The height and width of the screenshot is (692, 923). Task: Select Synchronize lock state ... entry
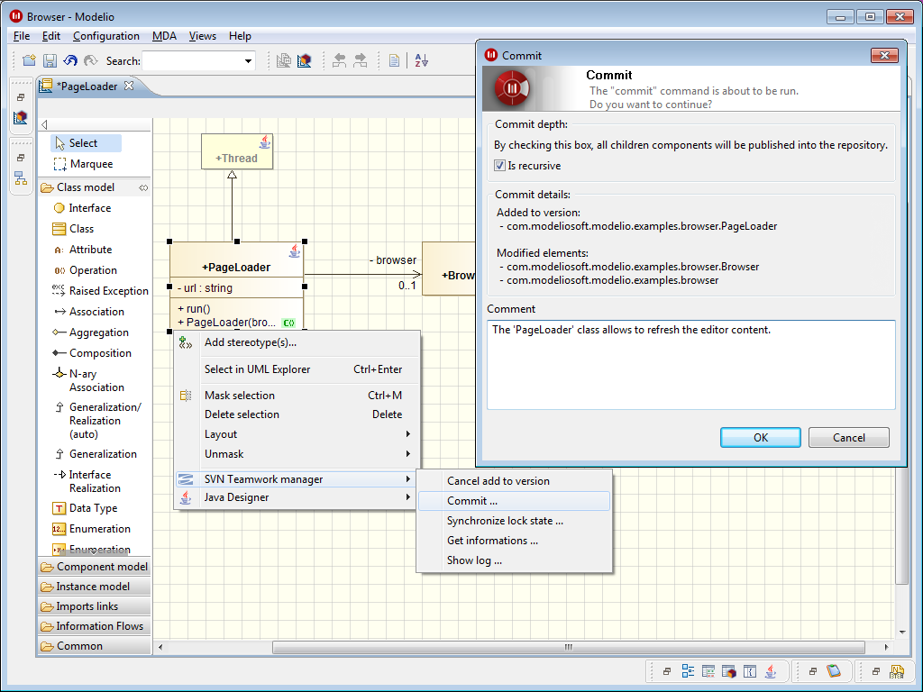coord(514,521)
